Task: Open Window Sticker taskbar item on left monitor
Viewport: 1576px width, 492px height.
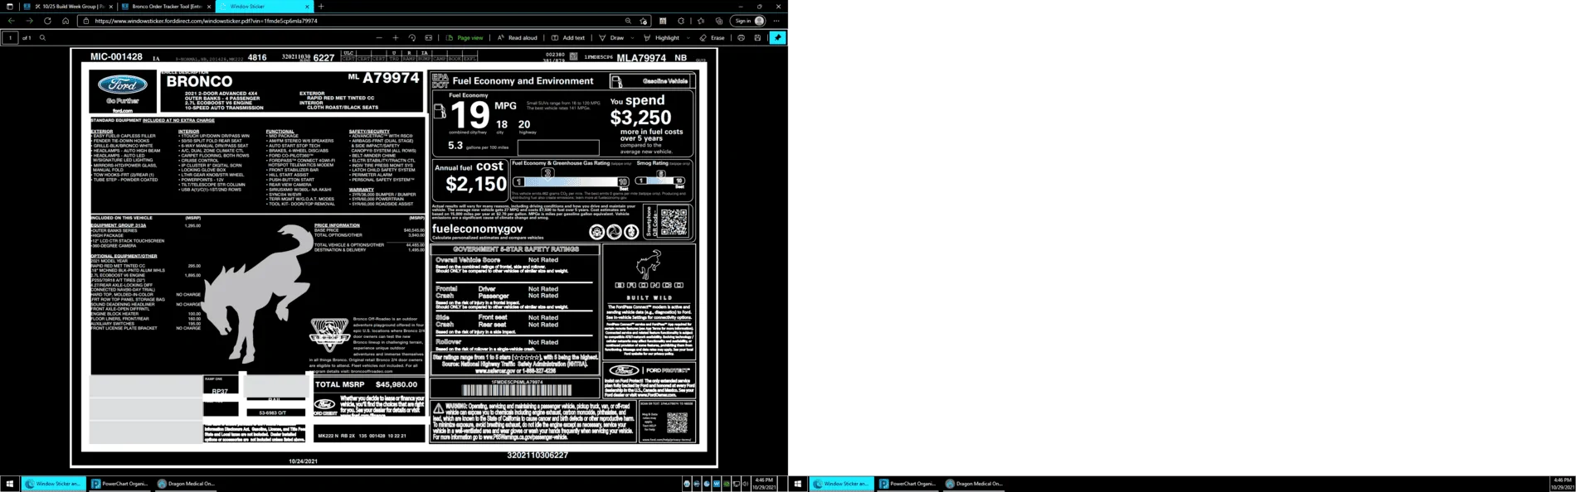Action: [54, 484]
